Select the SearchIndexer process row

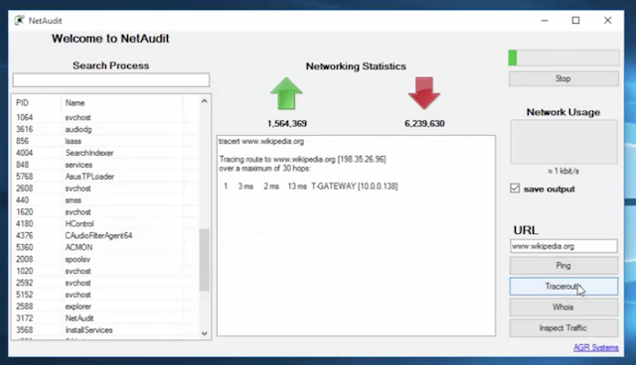(x=105, y=153)
